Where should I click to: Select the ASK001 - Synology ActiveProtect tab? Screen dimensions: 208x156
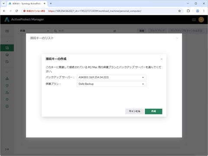(27, 3)
